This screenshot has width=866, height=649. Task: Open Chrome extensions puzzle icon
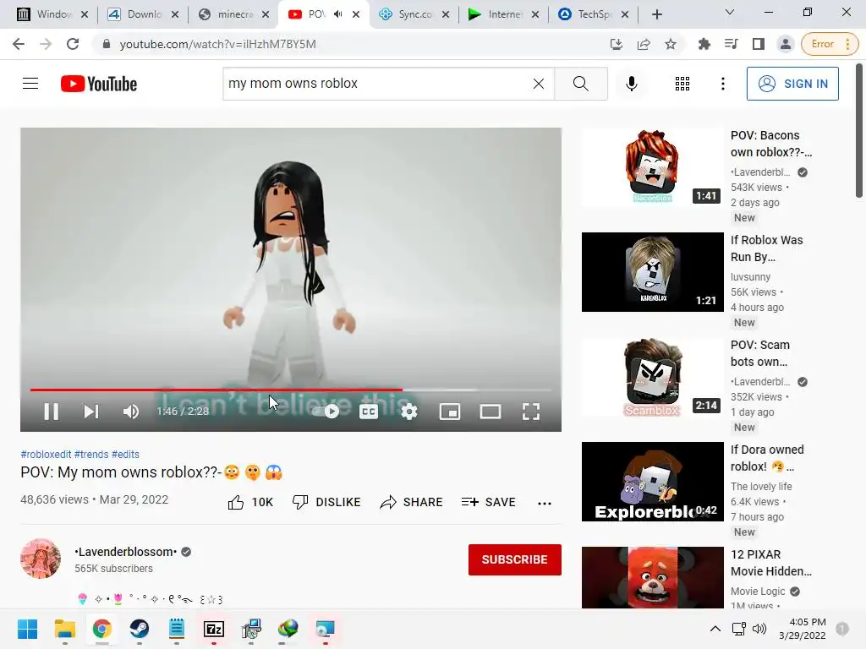point(704,44)
